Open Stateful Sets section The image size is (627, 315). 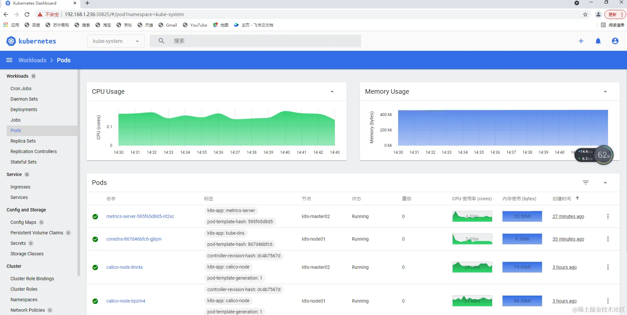click(23, 162)
